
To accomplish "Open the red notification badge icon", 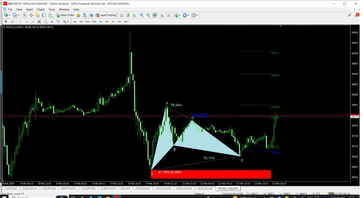I will coord(357,15).
